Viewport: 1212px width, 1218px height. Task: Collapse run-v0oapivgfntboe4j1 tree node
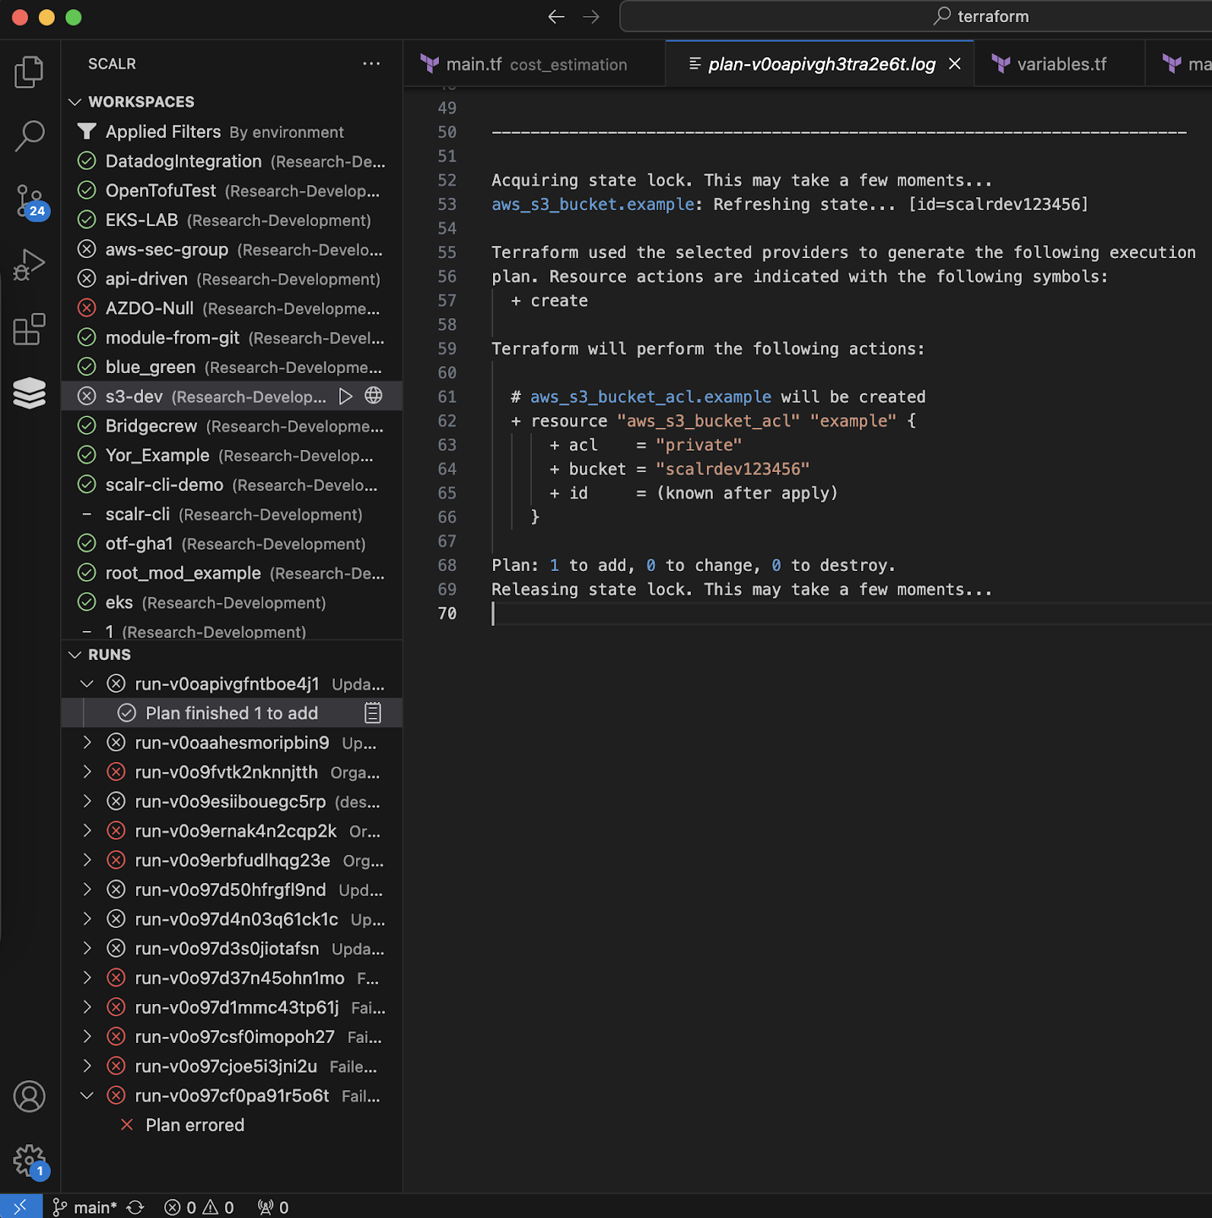[87, 684]
